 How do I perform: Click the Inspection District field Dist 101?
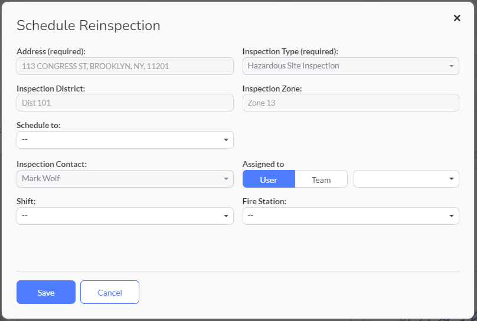[x=125, y=103]
